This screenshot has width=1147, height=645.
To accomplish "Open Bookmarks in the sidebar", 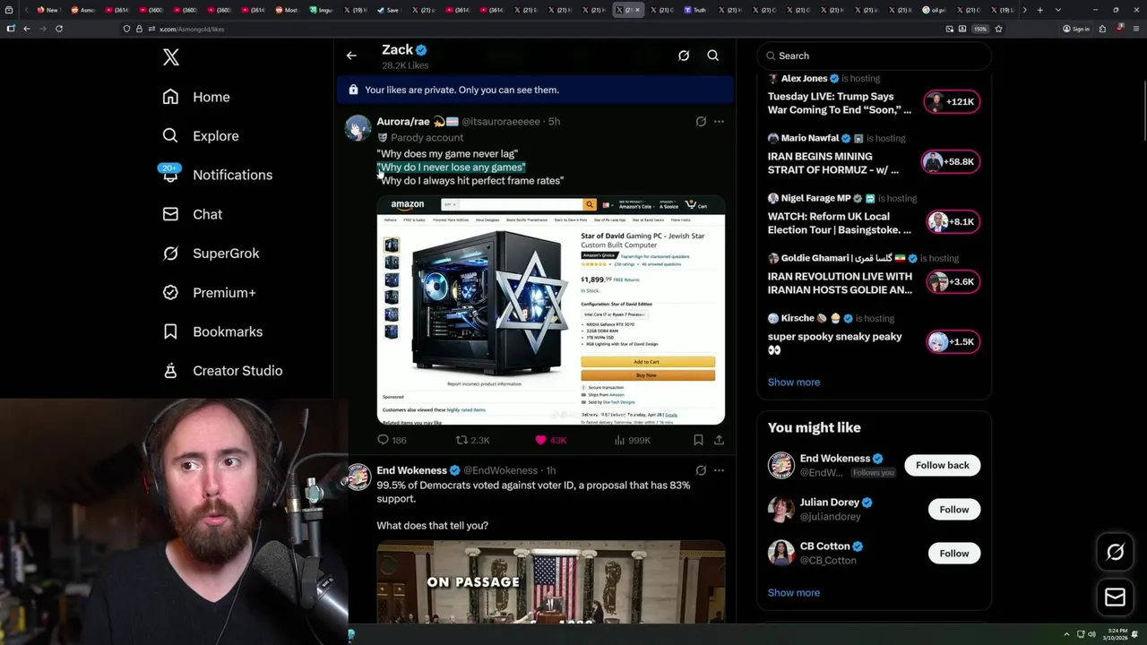I will pyautogui.click(x=213, y=331).
